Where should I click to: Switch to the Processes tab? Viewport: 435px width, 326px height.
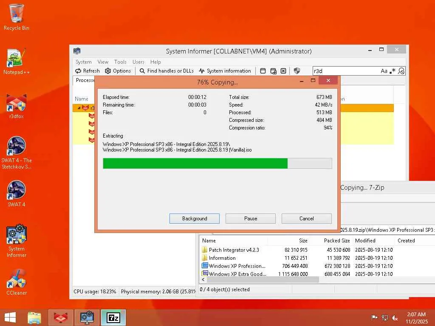pos(85,80)
